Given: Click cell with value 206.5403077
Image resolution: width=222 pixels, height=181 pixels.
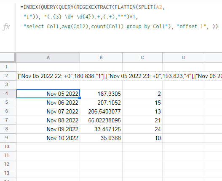Looking at the screenshot, I should pos(101,111).
